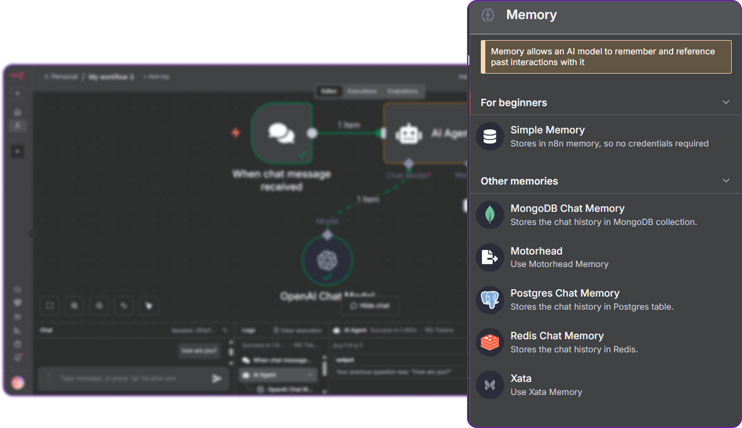The width and height of the screenshot is (742, 428).
Task: Click the AI Agent robot node
Action: click(x=409, y=134)
